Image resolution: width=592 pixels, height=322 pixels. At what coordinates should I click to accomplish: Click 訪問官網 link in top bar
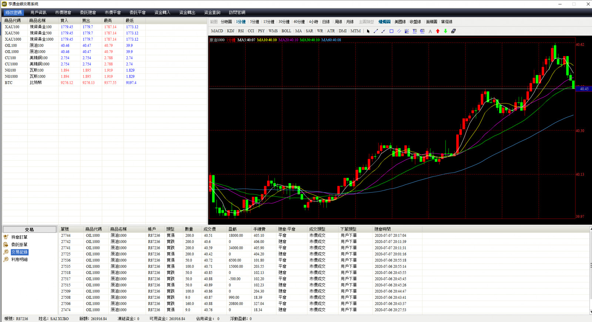(x=237, y=13)
